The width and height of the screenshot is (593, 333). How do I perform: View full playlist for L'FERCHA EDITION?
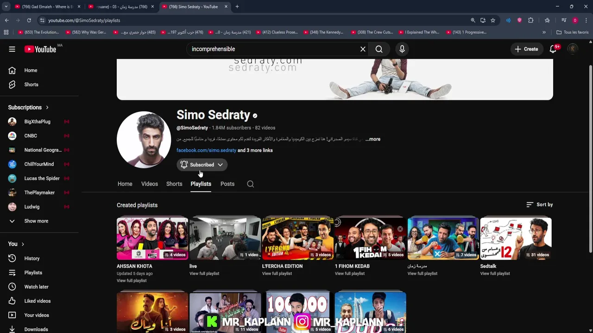point(277,273)
